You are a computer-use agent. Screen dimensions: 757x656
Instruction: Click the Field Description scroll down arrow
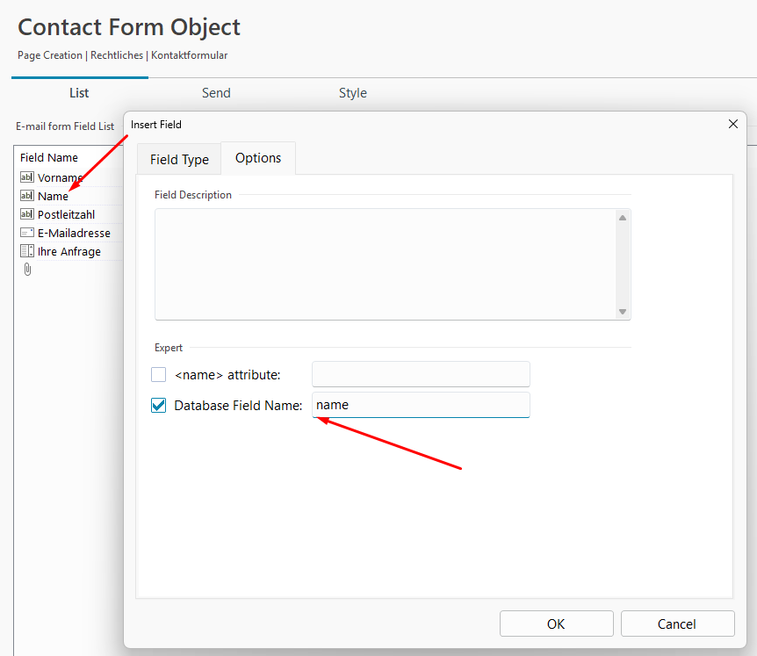tap(623, 312)
